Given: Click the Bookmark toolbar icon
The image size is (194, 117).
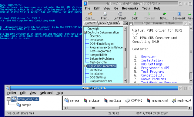Looking at the screenshot, I should (179, 14).
